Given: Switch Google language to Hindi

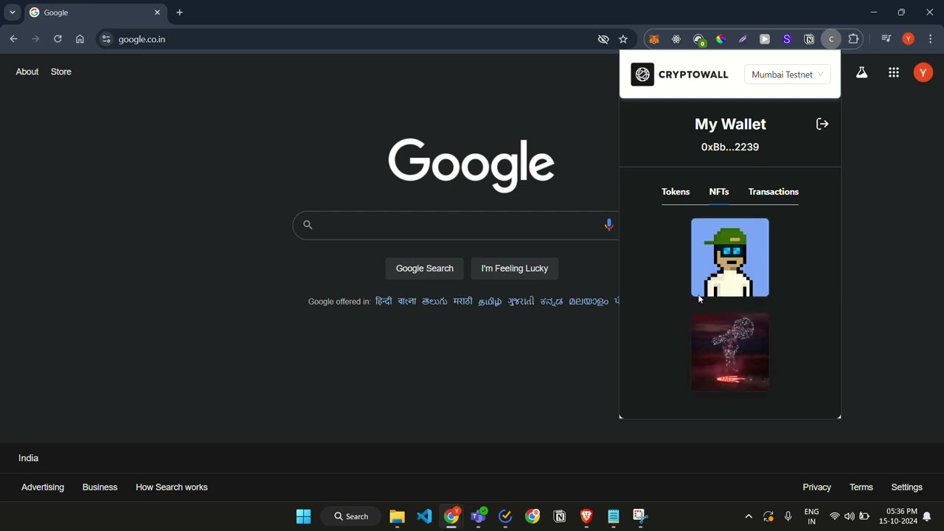Looking at the screenshot, I should (x=383, y=302).
